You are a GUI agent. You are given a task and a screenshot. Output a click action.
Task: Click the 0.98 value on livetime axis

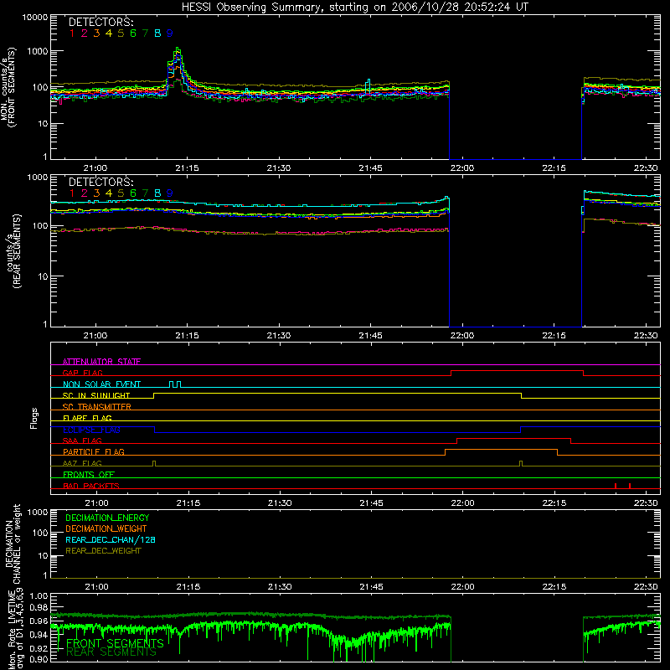click(x=39, y=607)
